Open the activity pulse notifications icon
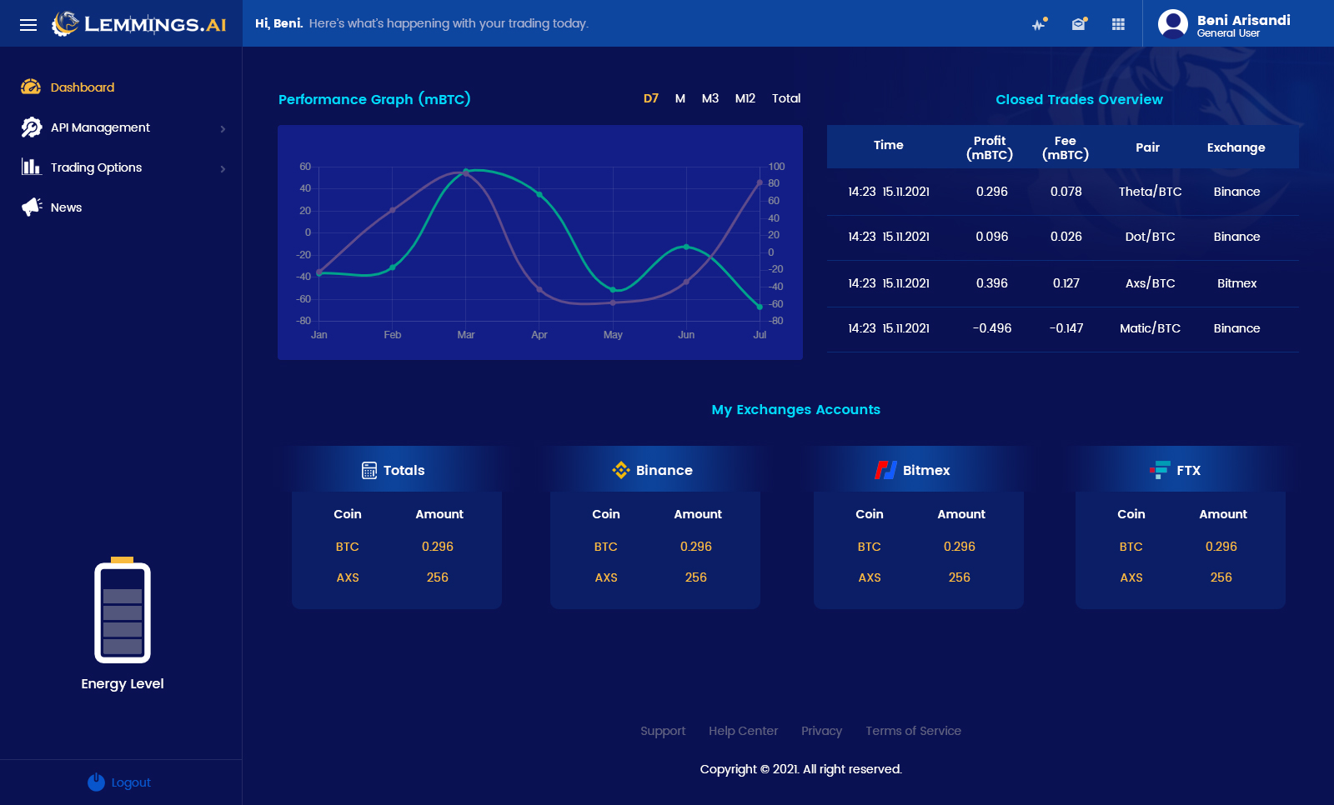 click(x=1039, y=24)
